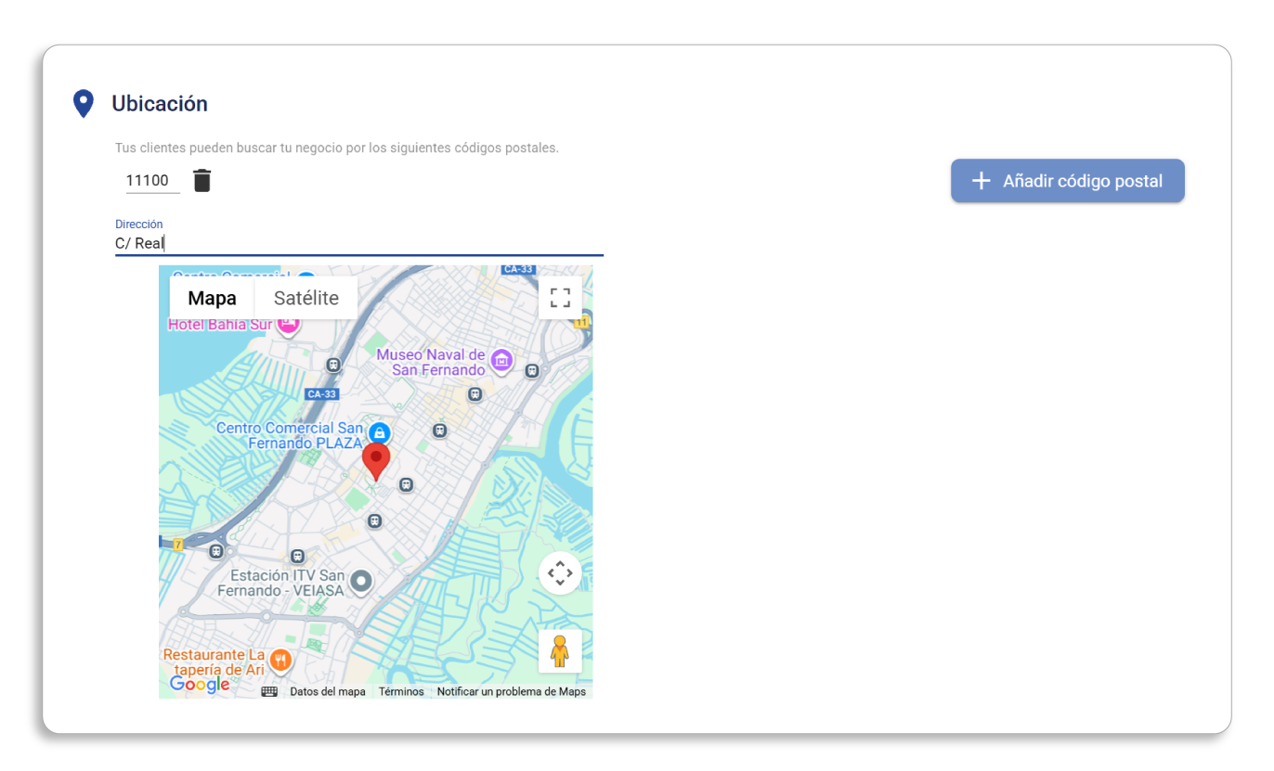Toggle fullscreen map view
1274x771 pixels.
[560, 298]
